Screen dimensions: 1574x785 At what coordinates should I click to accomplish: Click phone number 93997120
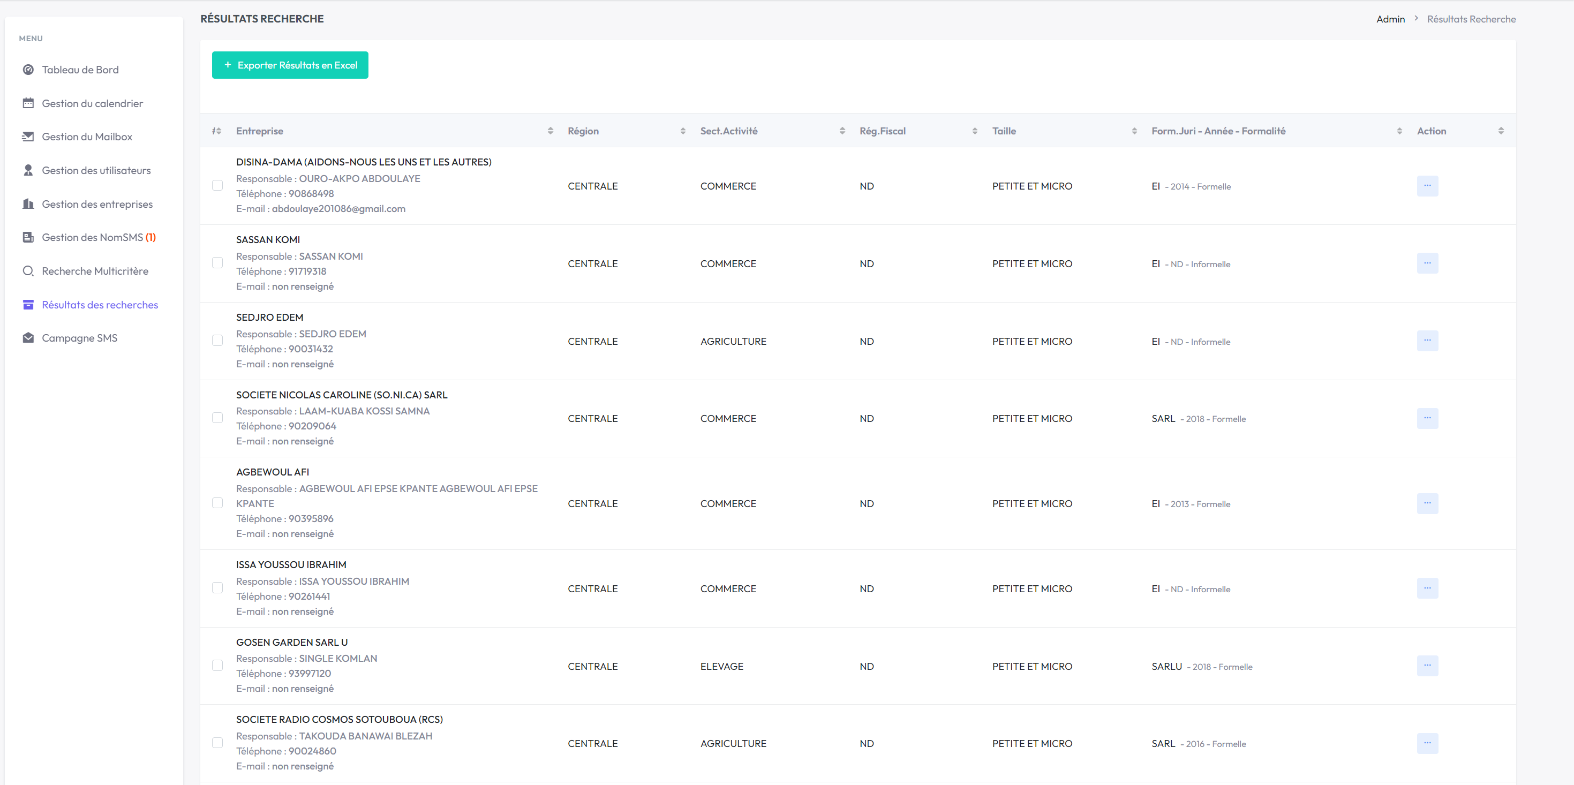tap(310, 673)
